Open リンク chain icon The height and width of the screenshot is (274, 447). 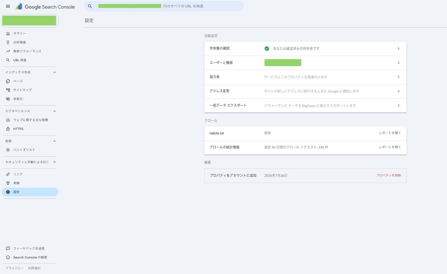click(x=8, y=174)
